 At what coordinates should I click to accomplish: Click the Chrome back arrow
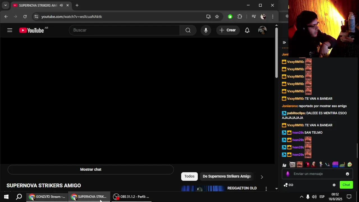pos(6,17)
